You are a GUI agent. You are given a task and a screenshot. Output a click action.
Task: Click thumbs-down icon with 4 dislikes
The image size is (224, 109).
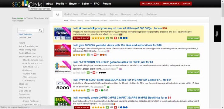pos(96,90)
